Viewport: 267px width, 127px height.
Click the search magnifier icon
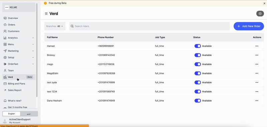pyautogui.click(x=72, y=26)
